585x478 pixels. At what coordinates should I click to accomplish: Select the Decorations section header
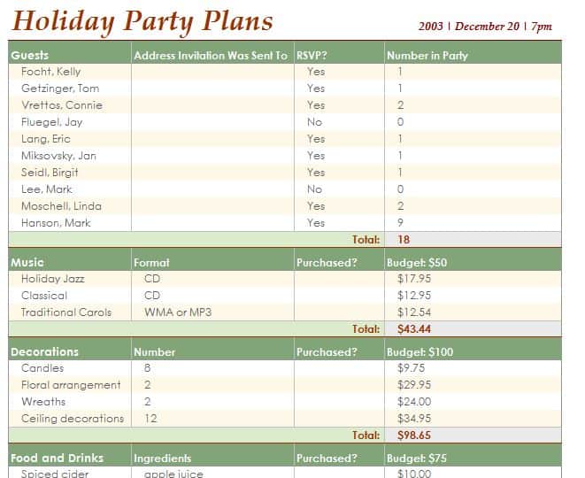(70, 352)
